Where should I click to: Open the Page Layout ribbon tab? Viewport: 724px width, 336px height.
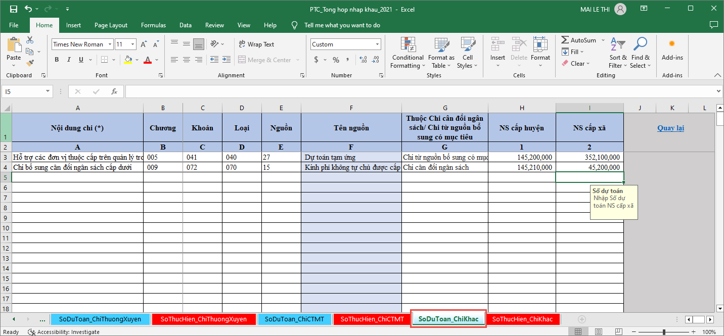coord(111,25)
